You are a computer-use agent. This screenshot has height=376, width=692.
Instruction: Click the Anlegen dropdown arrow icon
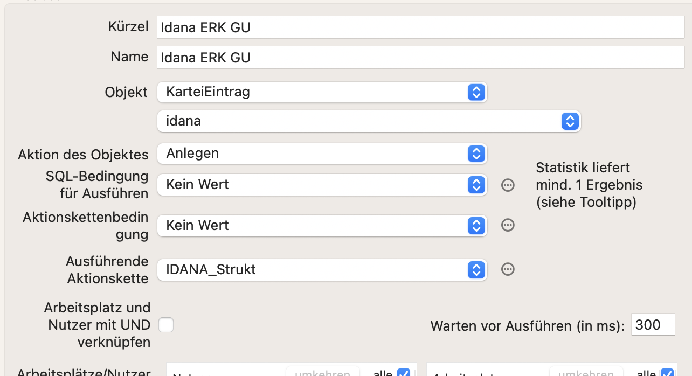pyautogui.click(x=476, y=154)
